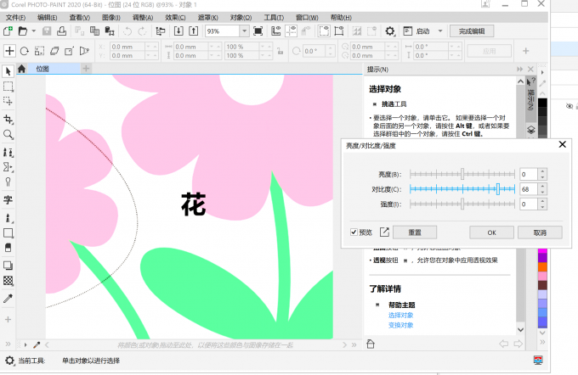This screenshot has width=578, height=375.
Task: Click the Hints panel vertical scrollbar
Action: pyautogui.click(x=520, y=205)
